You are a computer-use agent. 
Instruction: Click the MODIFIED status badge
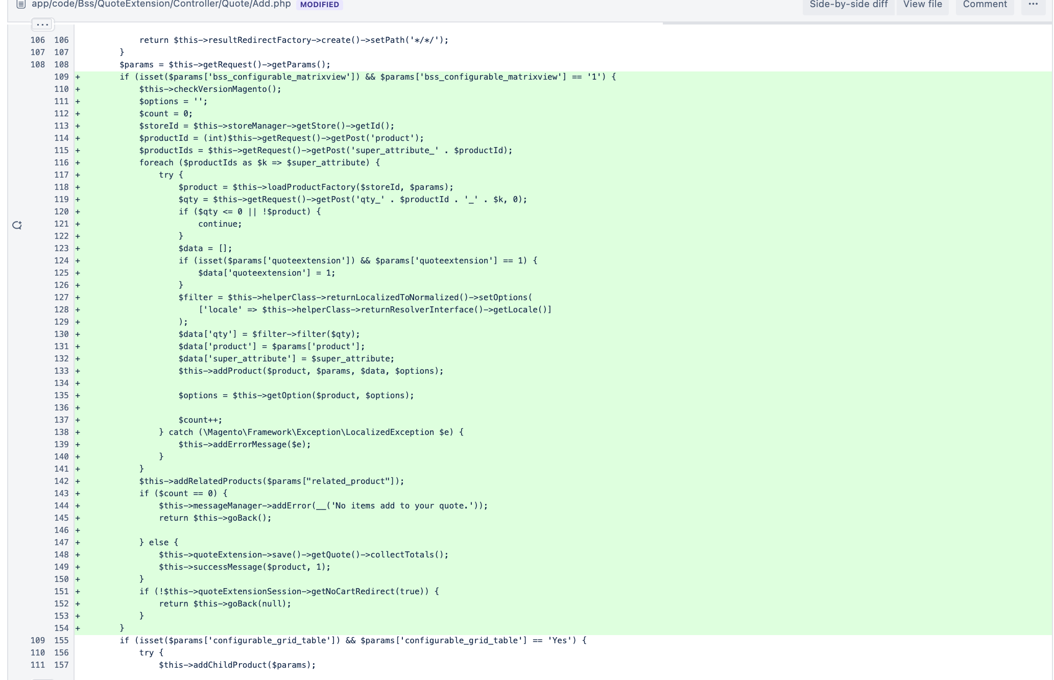click(319, 5)
